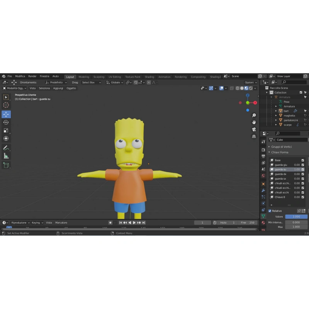Uncheck the Base shape key checkbox
309x309 pixels.
point(303,160)
